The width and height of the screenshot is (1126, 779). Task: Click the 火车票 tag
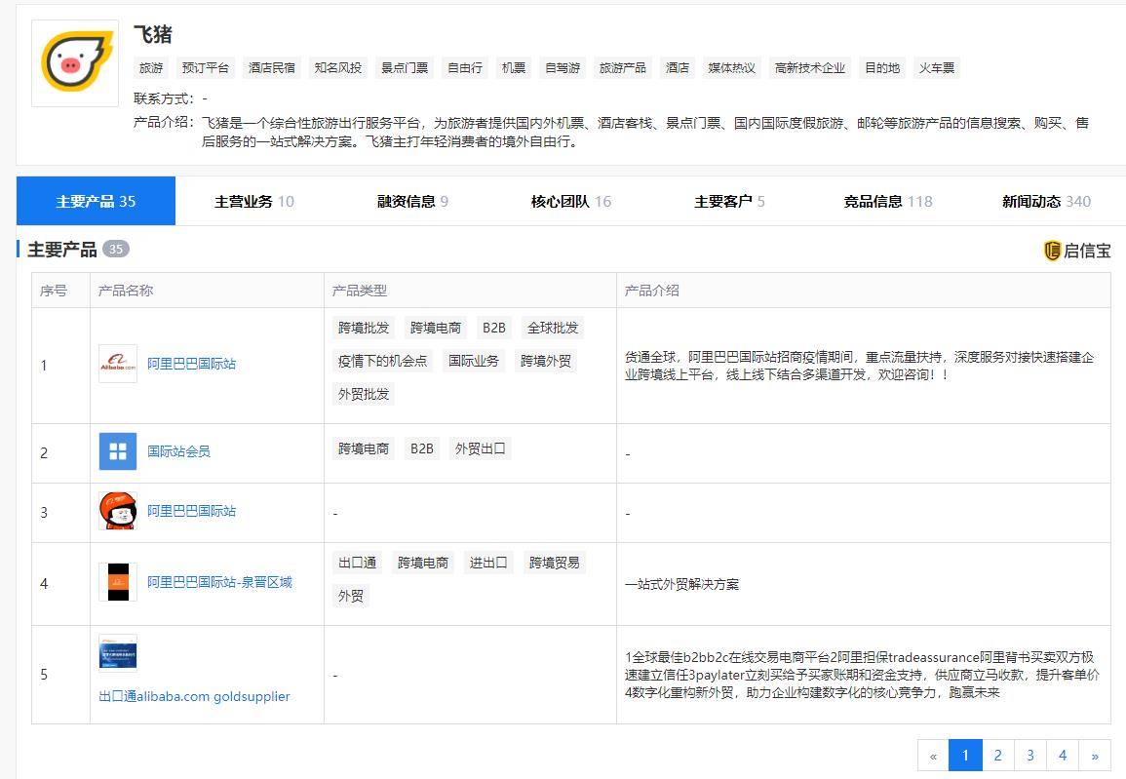coord(937,68)
